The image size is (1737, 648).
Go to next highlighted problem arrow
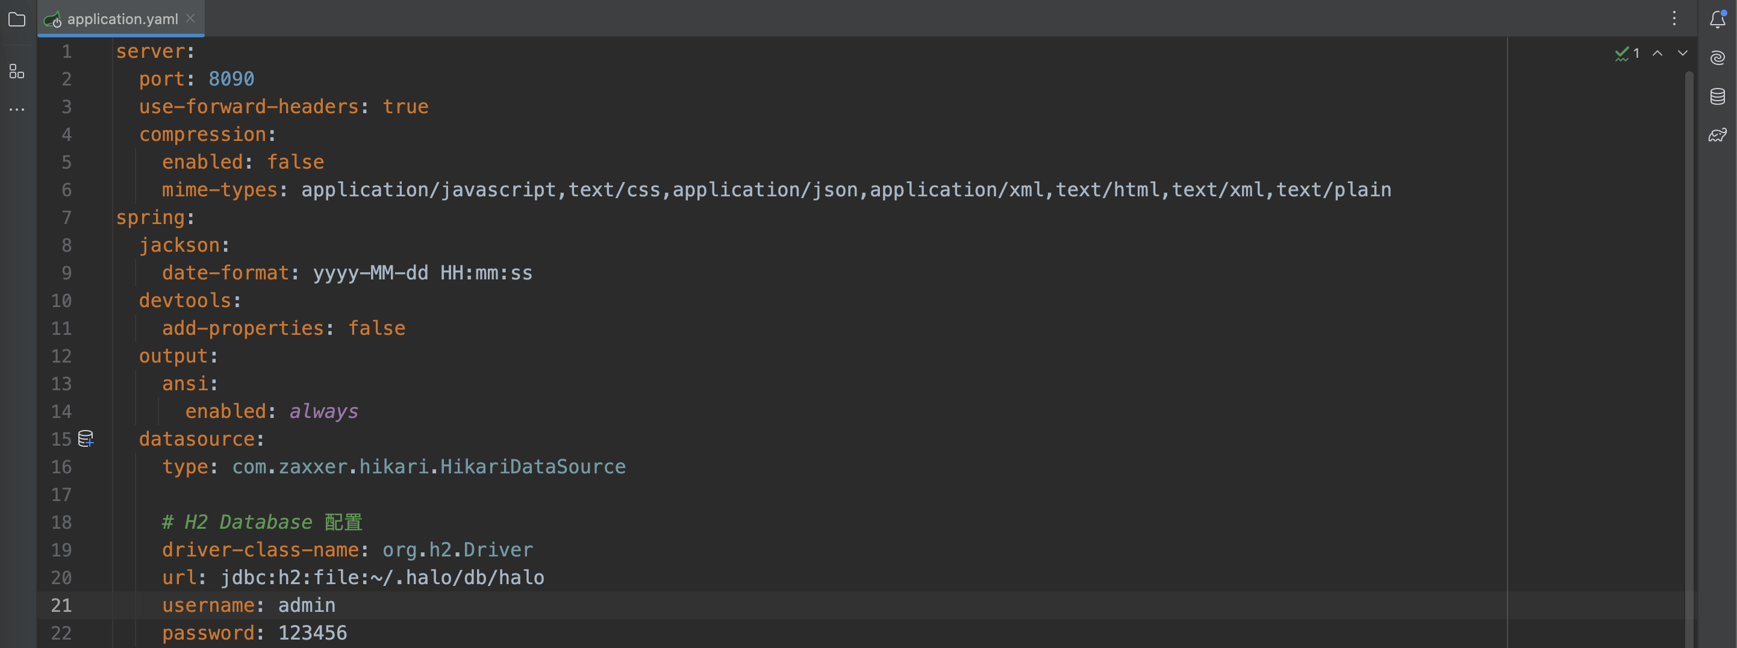[x=1683, y=53]
